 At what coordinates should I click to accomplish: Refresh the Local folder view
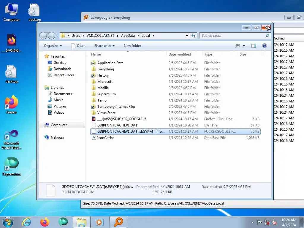pyautogui.click(x=194, y=36)
